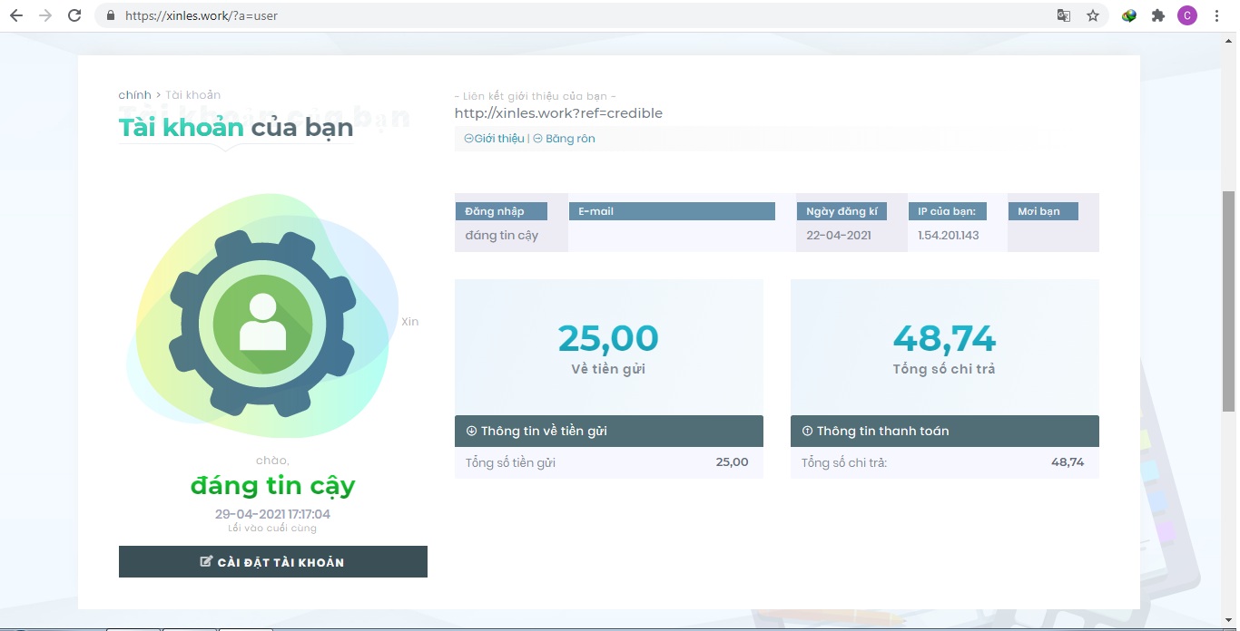
Task: Click the 'Tài khoản' breadcrumb text
Action: 192,94
